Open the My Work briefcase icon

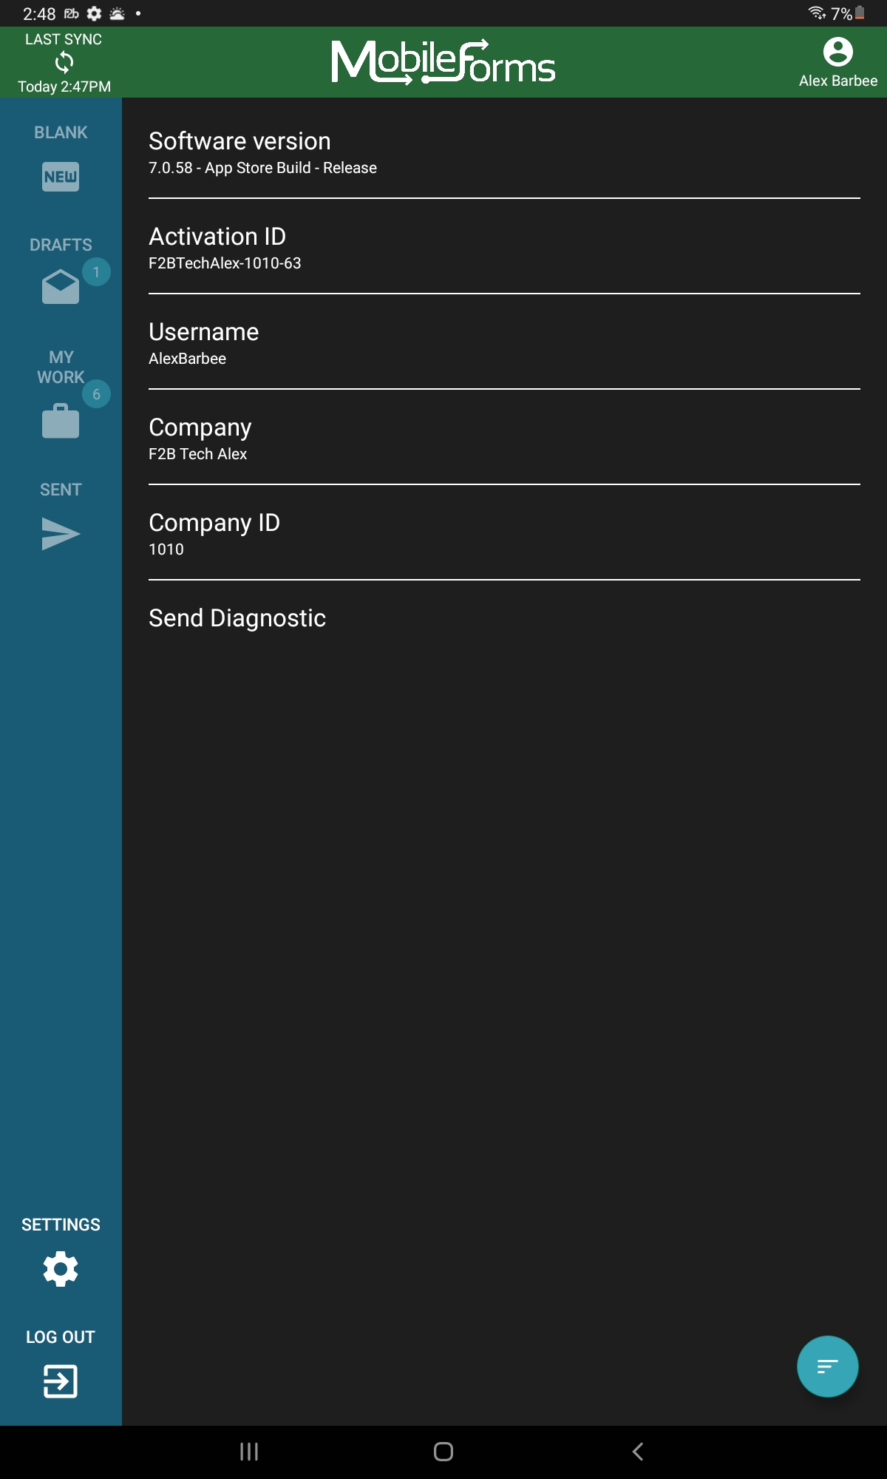coord(61,421)
